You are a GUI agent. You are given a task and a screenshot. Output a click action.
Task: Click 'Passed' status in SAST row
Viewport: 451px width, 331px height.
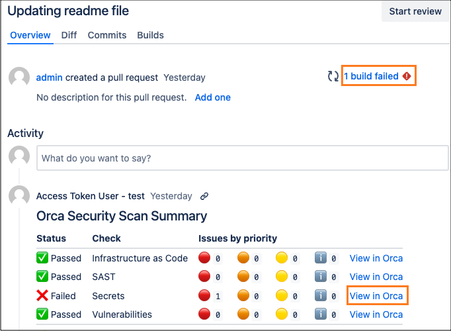coord(66,277)
